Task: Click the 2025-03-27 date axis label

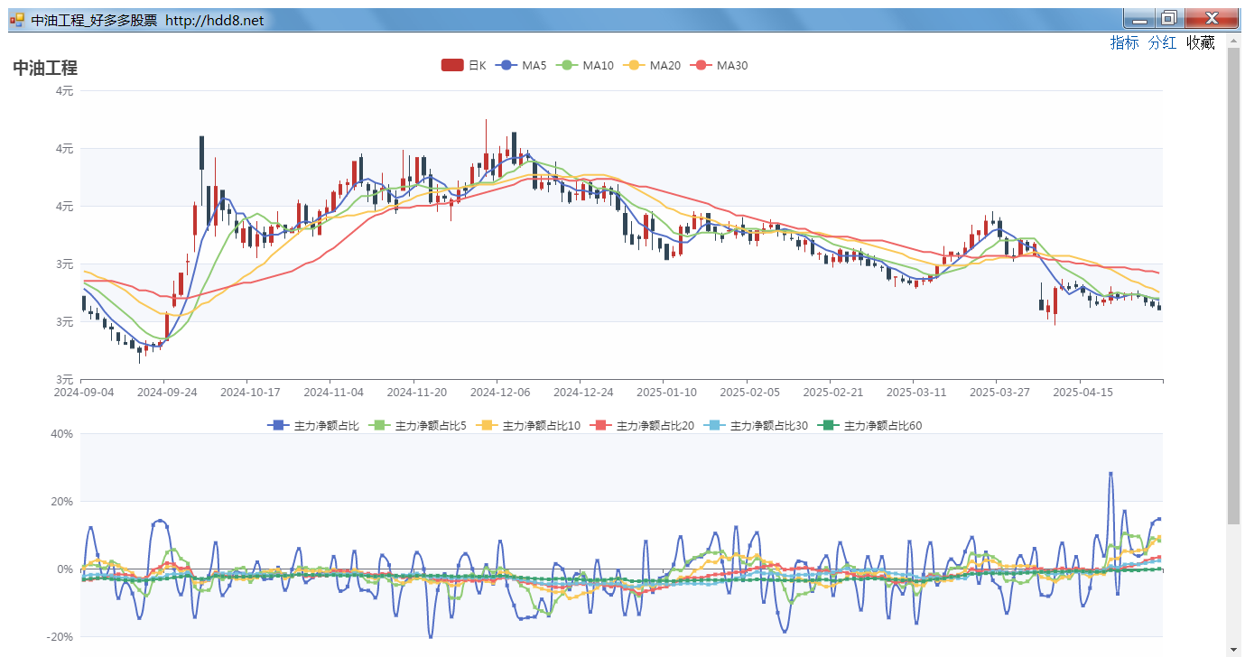Action: tap(999, 393)
